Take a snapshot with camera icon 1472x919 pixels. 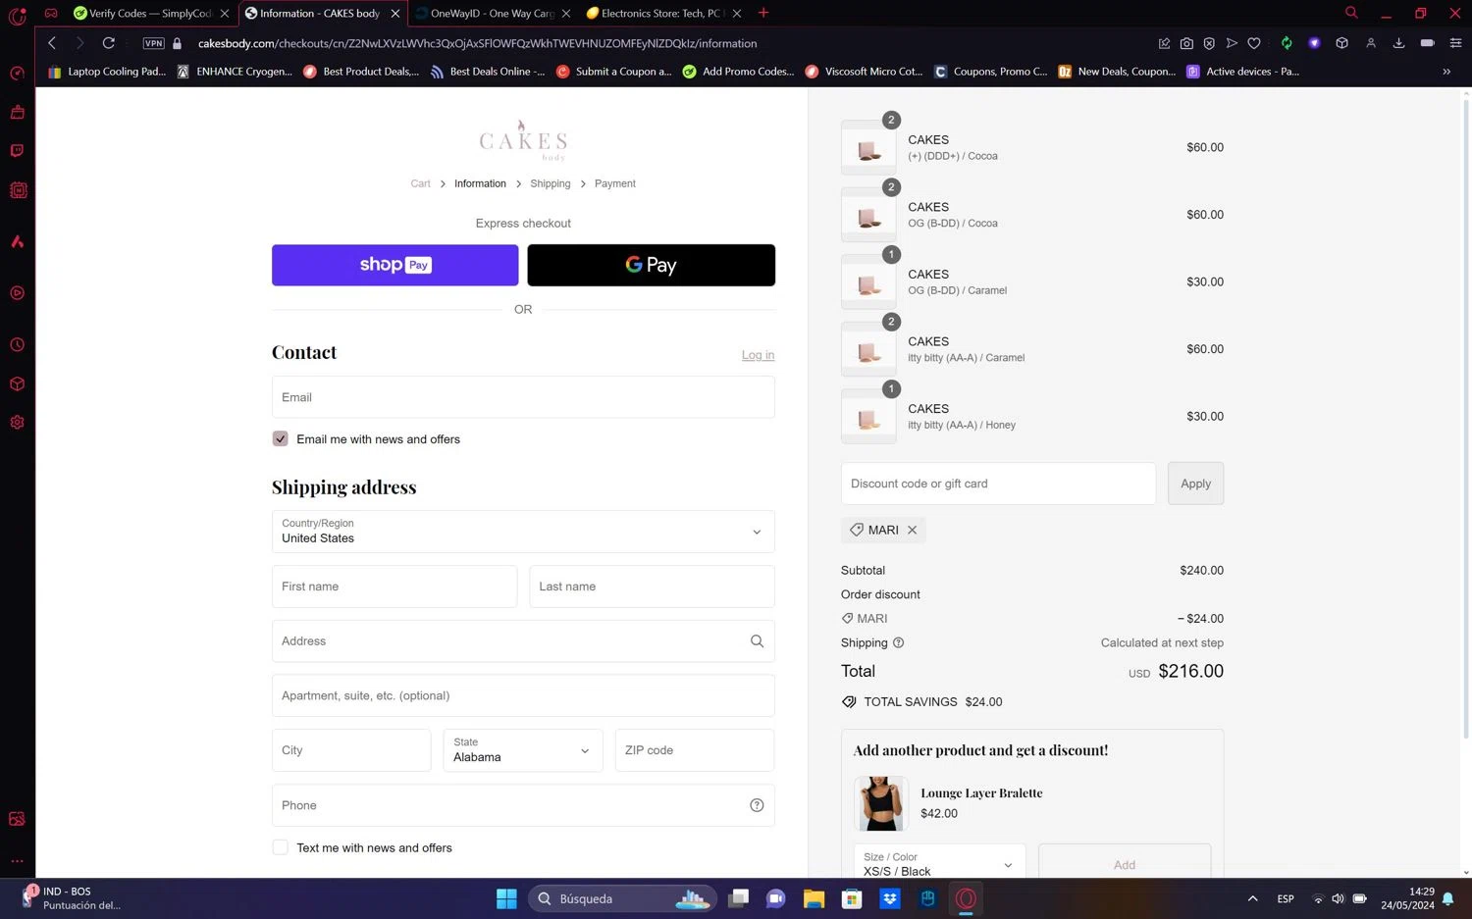point(1186,43)
